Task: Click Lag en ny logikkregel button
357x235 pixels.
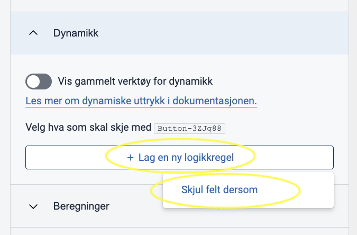Action: point(179,158)
